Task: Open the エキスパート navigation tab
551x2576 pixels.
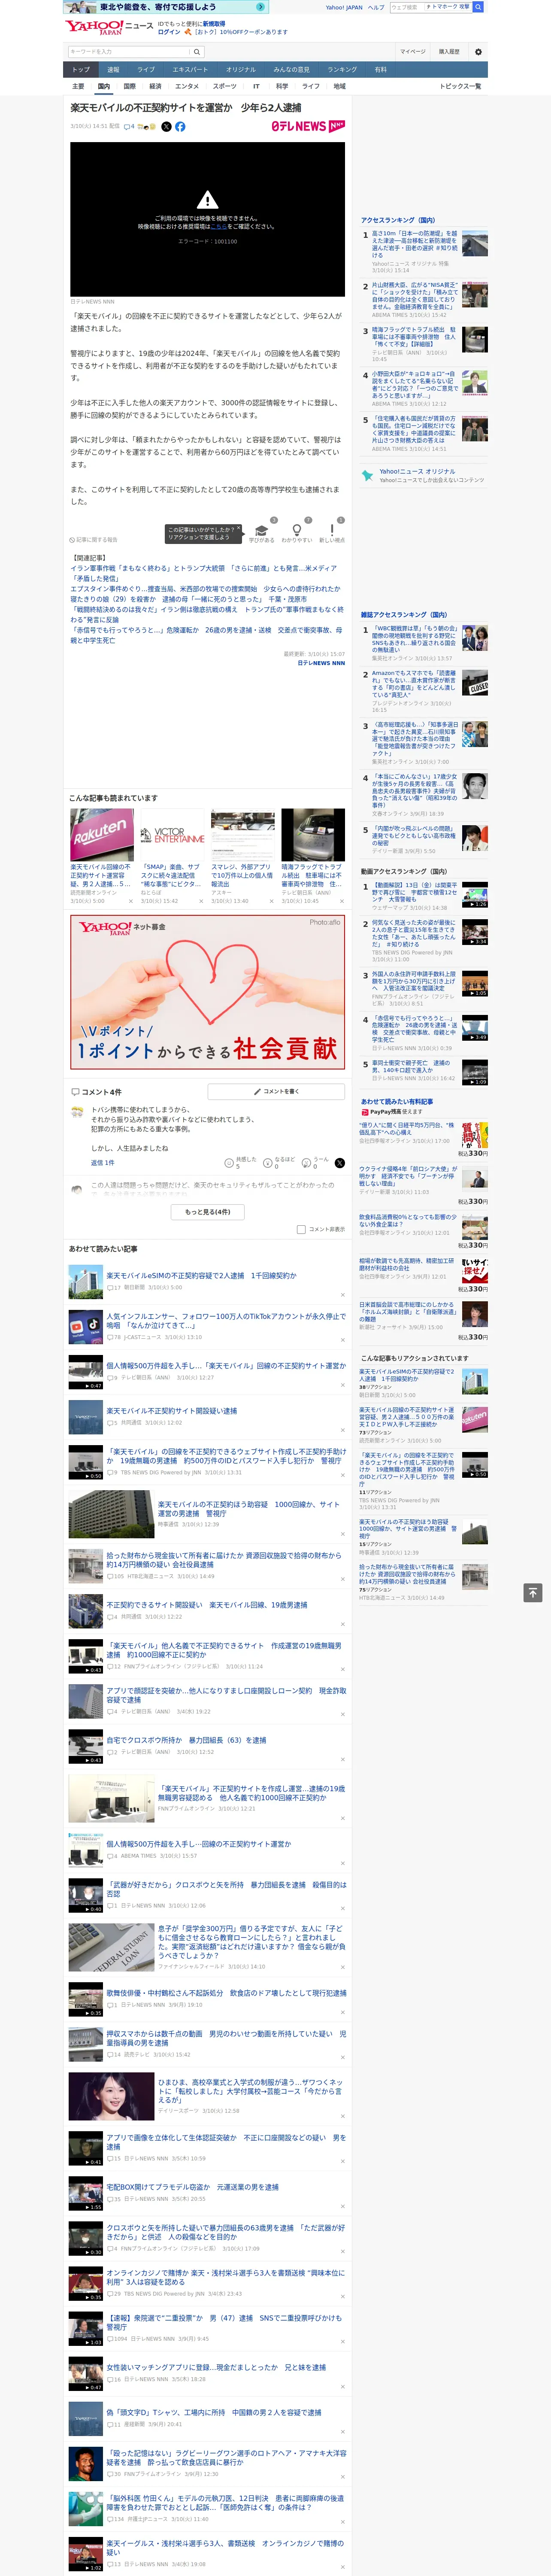Action: pos(190,70)
